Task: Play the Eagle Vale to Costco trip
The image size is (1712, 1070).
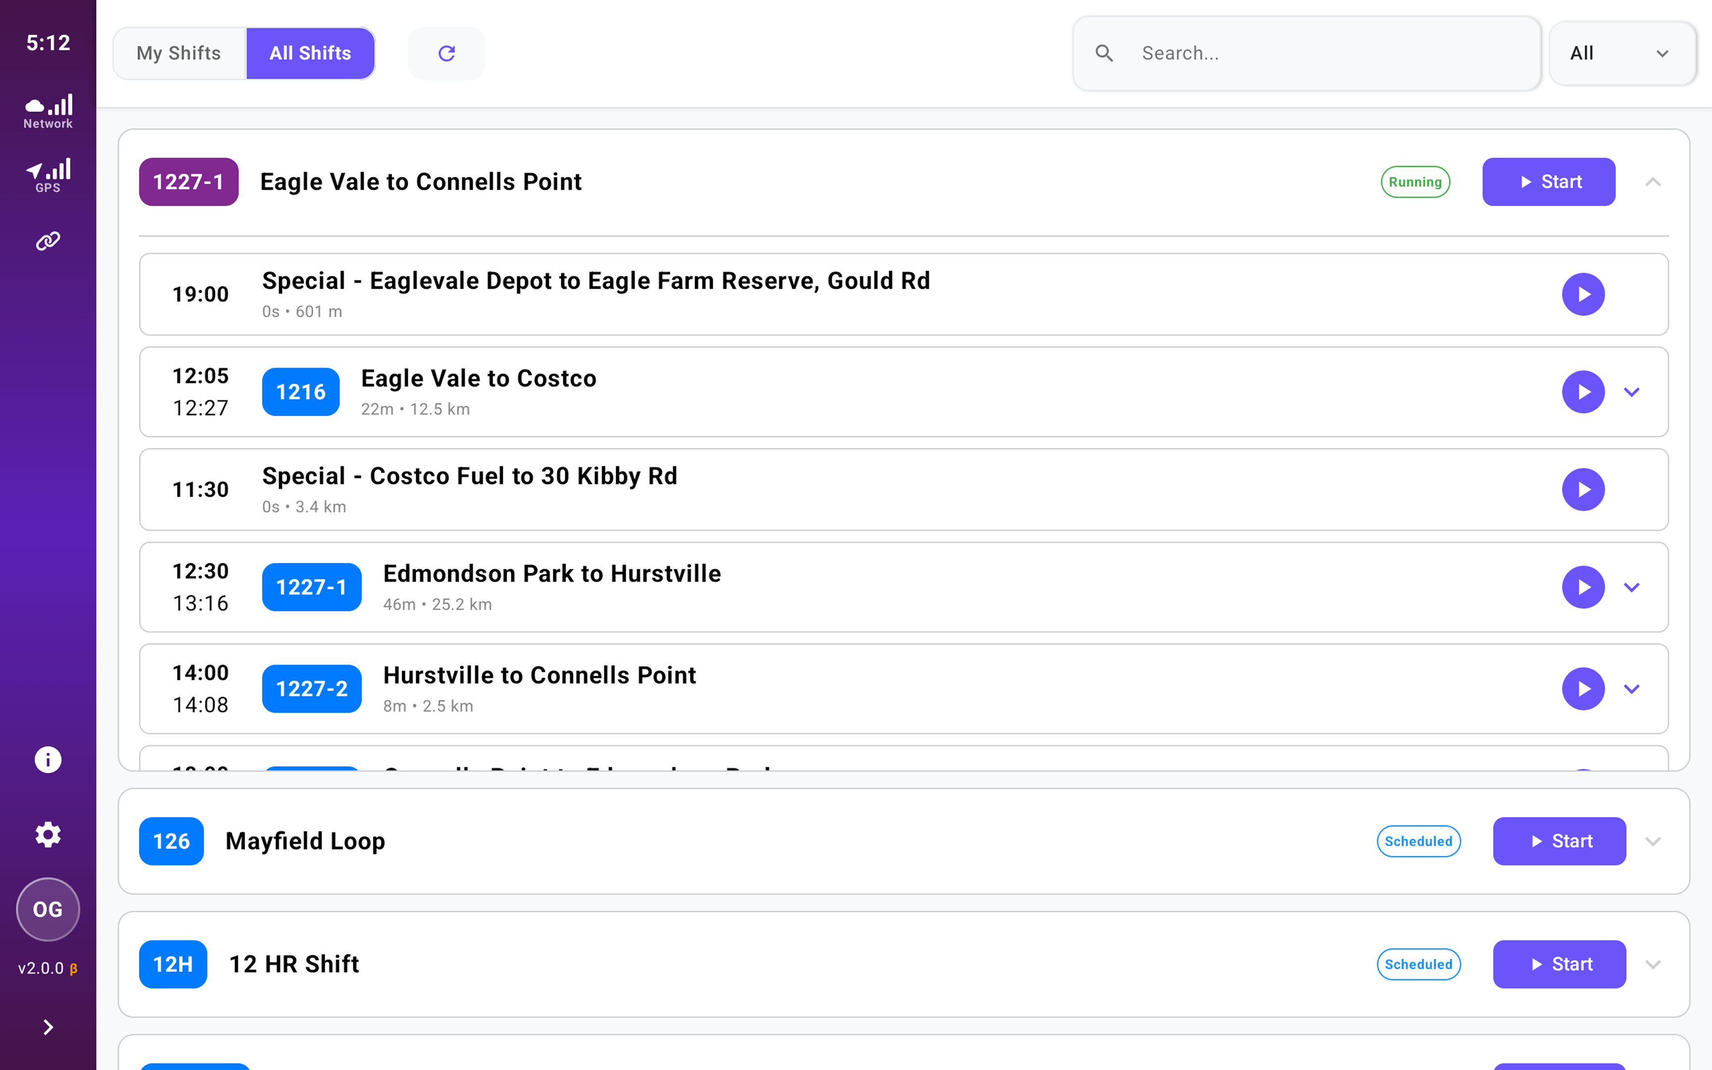Action: point(1583,392)
